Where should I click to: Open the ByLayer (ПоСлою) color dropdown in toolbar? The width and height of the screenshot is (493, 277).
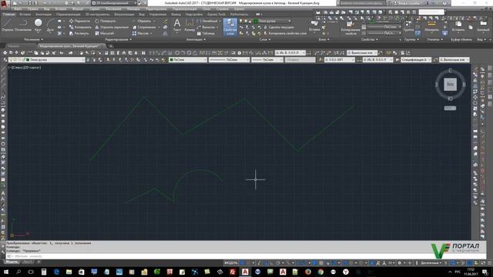(x=188, y=60)
